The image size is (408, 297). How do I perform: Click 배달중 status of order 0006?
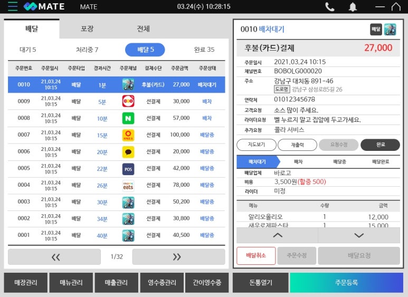[x=207, y=151]
